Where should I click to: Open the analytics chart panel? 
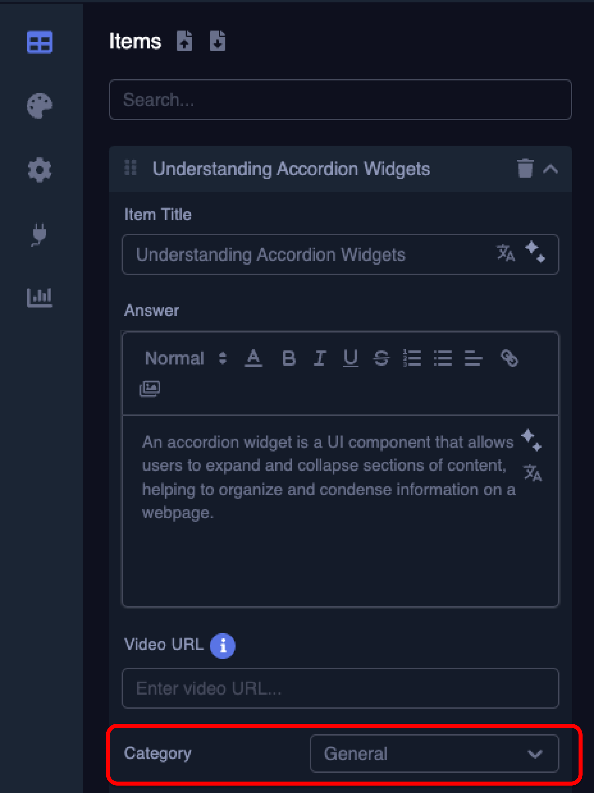tap(40, 297)
